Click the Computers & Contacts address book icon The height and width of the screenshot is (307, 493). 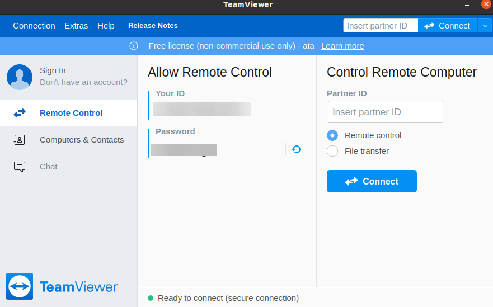19,140
